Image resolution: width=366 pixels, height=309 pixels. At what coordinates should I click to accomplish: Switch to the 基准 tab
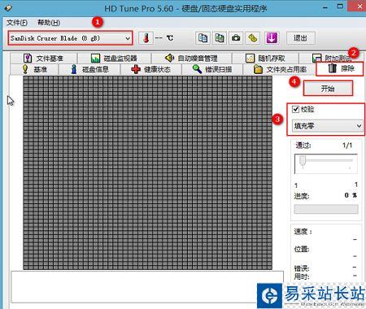(x=34, y=69)
